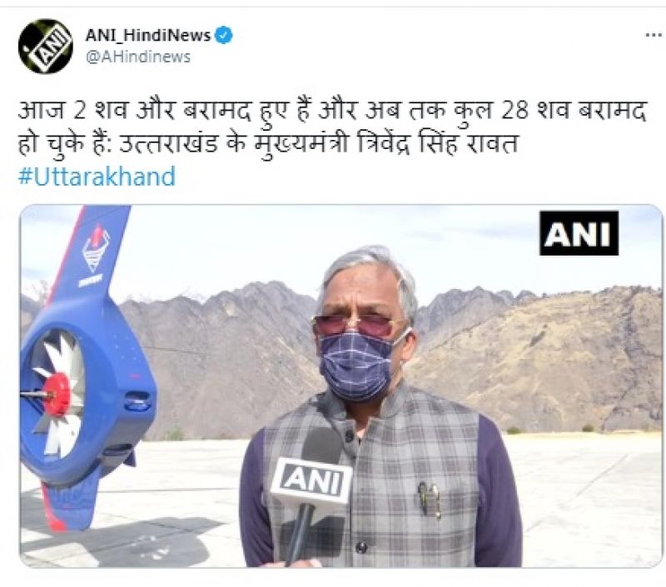Click the blue verified badge
Screen dimensions: 666x587
click(x=223, y=35)
